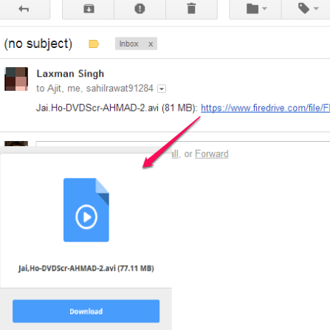Toggle the yellow importance marker
This screenshot has height=330, width=330.
point(94,44)
